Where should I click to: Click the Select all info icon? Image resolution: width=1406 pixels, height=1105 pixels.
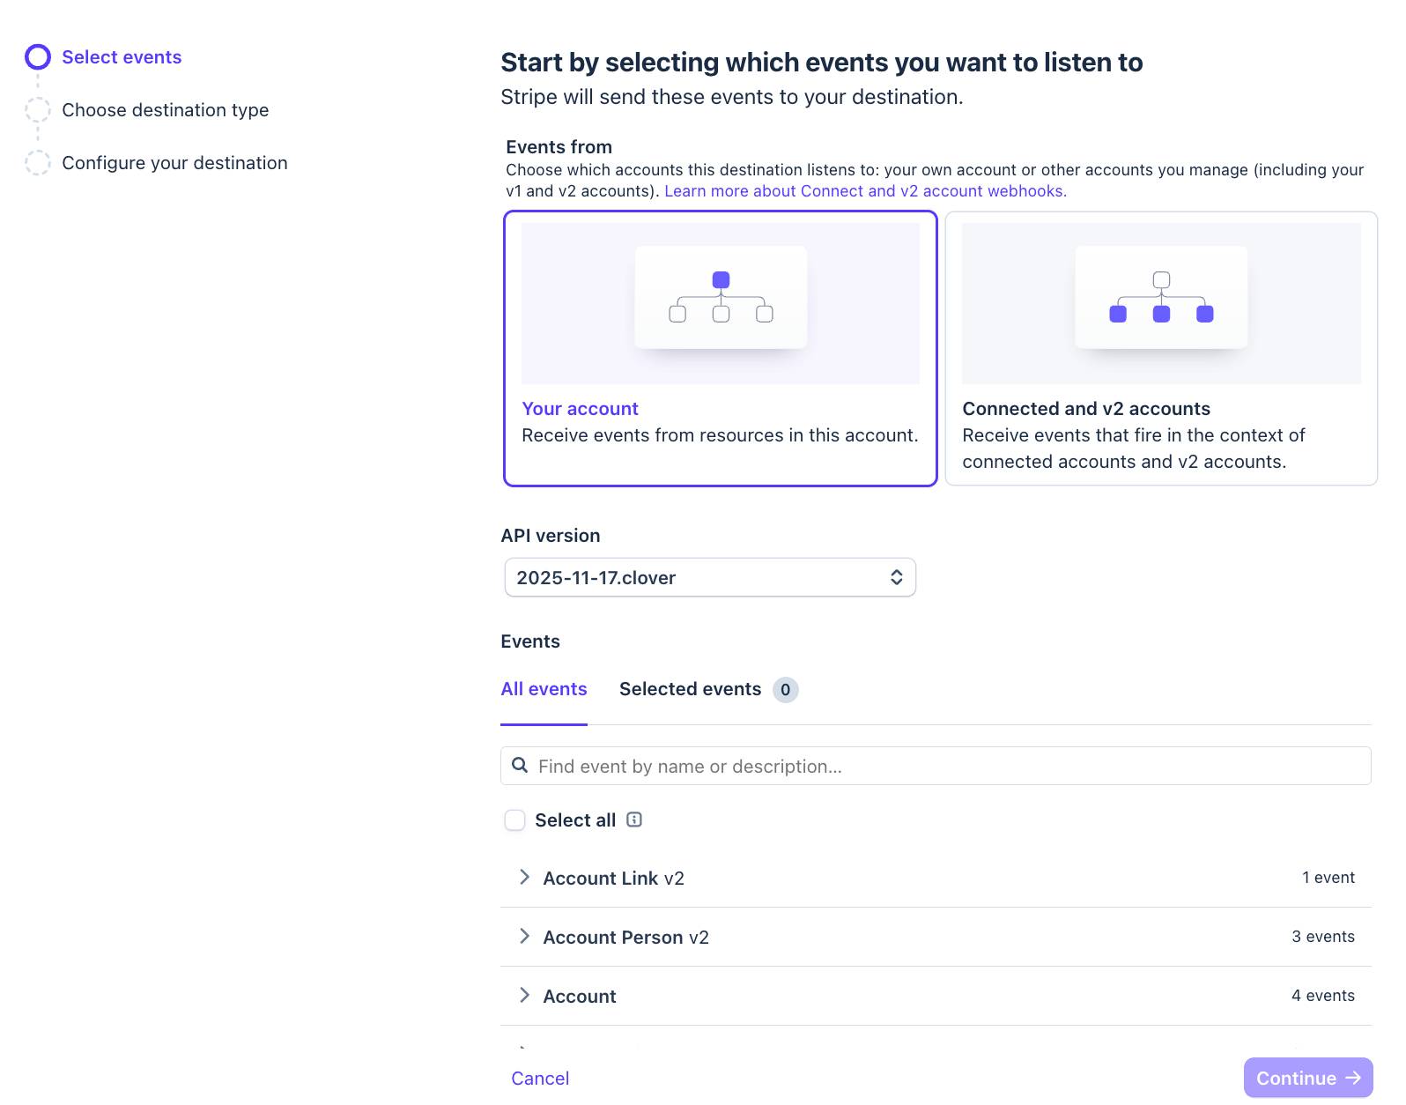tap(634, 819)
